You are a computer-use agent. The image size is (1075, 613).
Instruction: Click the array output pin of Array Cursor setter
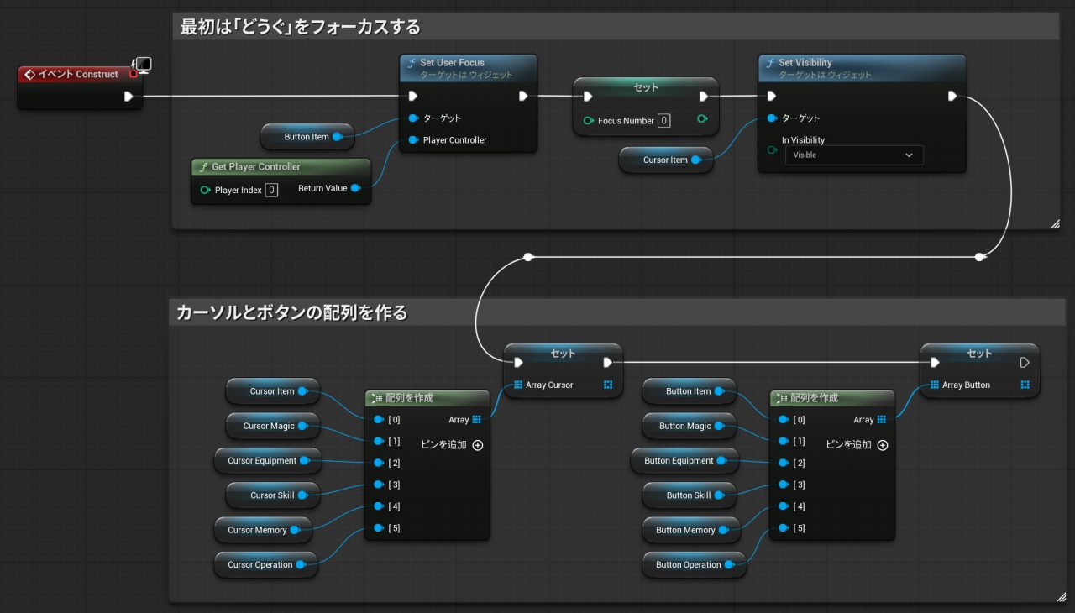pyautogui.click(x=608, y=385)
